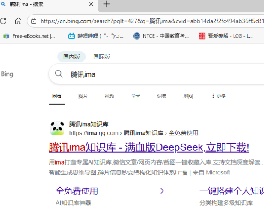Image resolution: width=264 pixels, height=206 pixels.
Task: Select the 学术 search tab
Action: click(136, 96)
